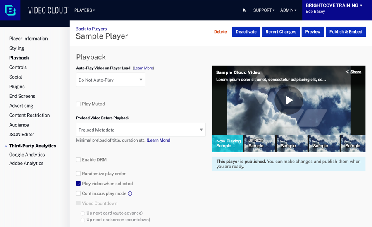This screenshot has height=227, width=372.
Task: Open the Do Not Auto-Play dropdown
Action: pos(110,80)
